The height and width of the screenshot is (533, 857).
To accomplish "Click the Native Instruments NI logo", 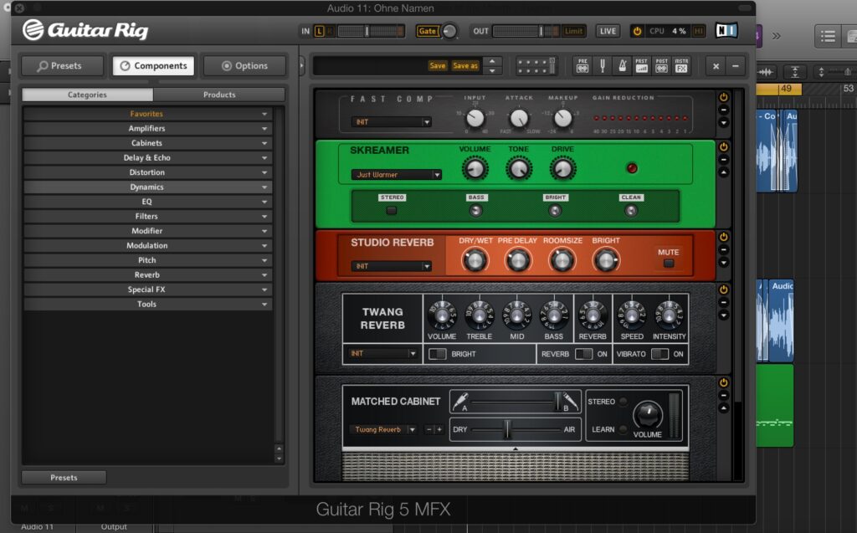I will tap(726, 31).
